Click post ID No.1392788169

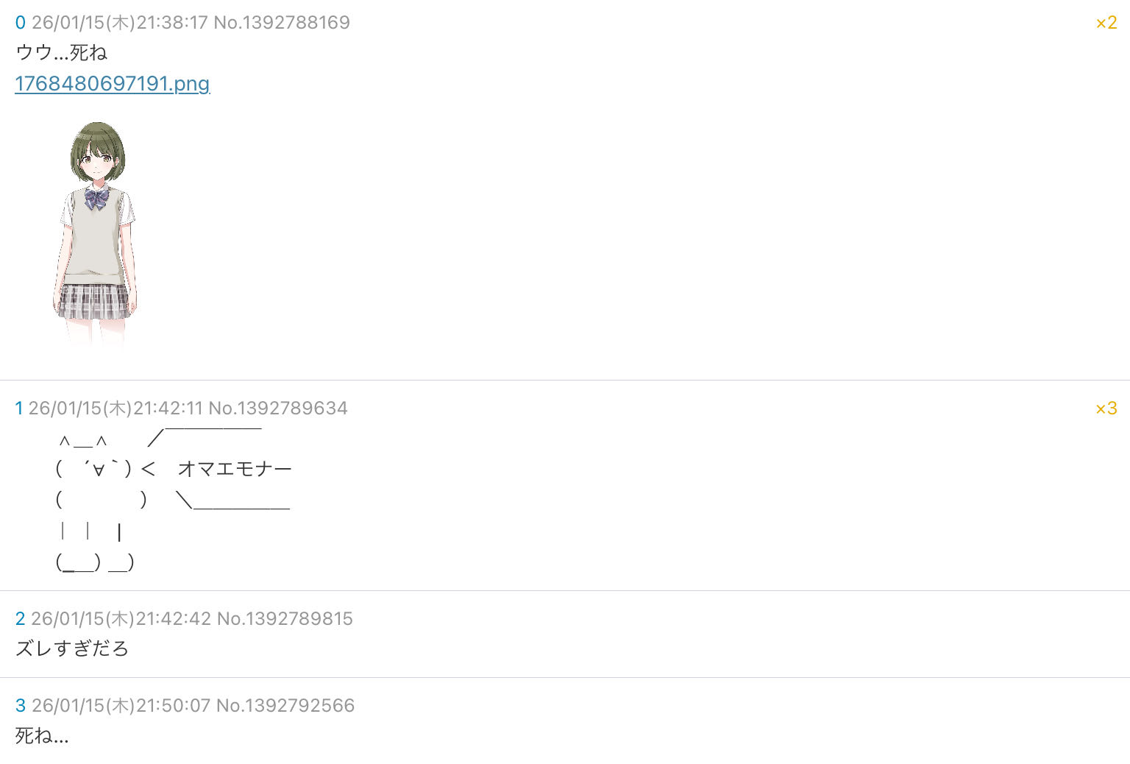point(281,23)
